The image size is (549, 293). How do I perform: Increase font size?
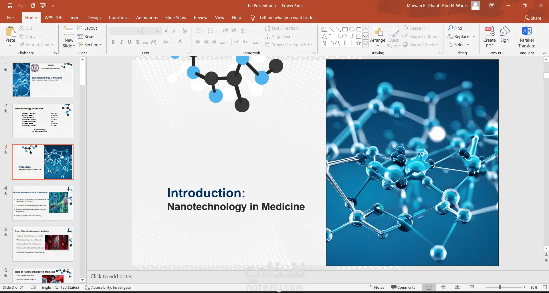click(x=166, y=31)
